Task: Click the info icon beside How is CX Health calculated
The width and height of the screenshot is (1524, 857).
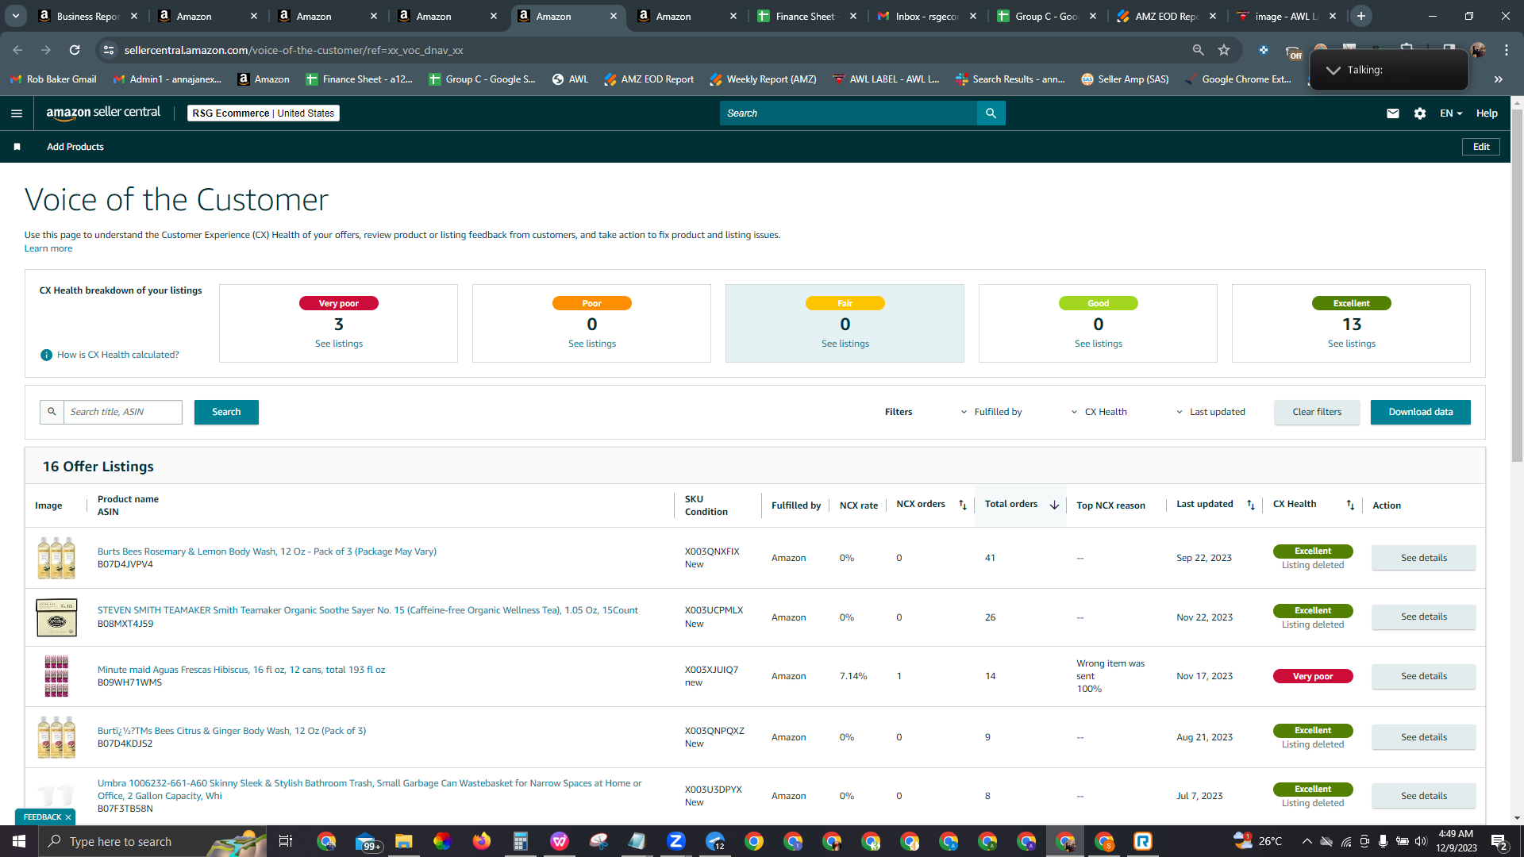Action: pyautogui.click(x=46, y=355)
